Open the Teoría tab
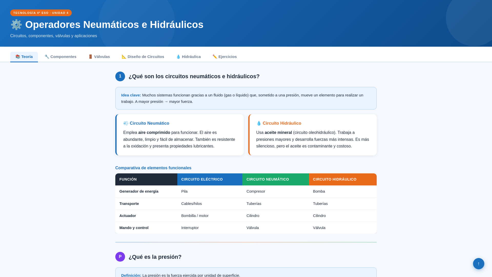 (24, 57)
